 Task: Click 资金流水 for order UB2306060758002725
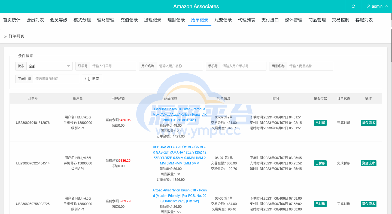[x=368, y=204]
